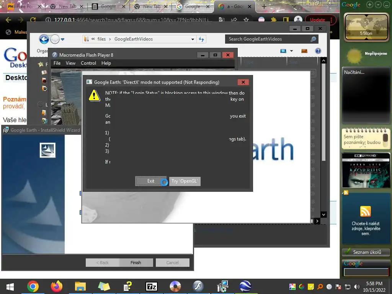The width and height of the screenshot is (392, 294).
Task: Bookmark this page with the star icon
Action: coord(246,20)
